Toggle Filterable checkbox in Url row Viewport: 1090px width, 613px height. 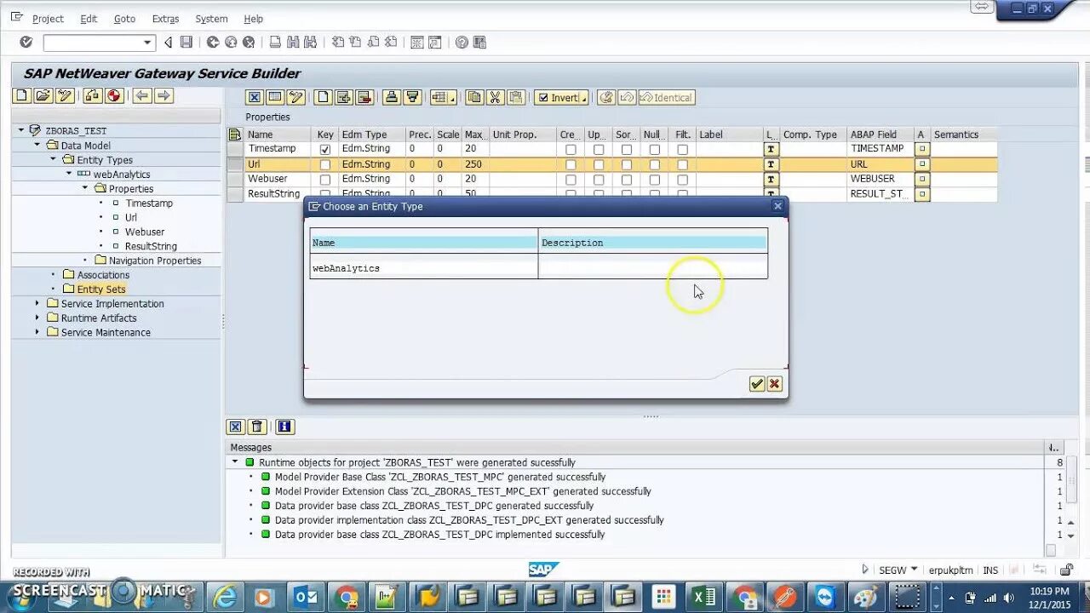[x=682, y=164]
